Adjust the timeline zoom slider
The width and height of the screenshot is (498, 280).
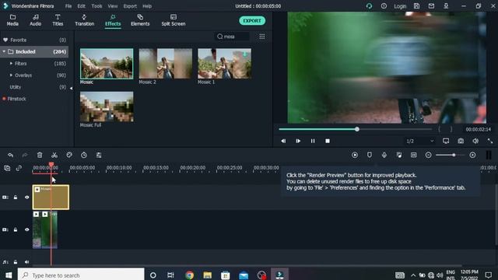[451, 155]
